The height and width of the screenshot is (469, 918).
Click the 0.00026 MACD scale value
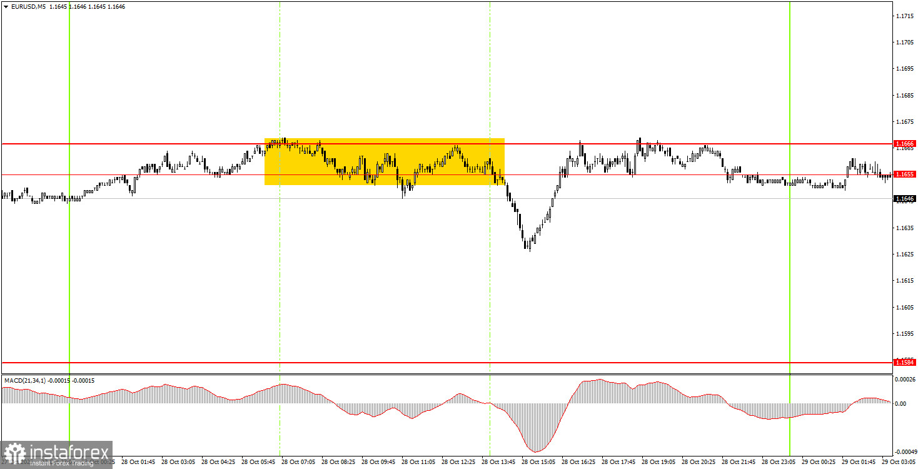click(905, 380)
